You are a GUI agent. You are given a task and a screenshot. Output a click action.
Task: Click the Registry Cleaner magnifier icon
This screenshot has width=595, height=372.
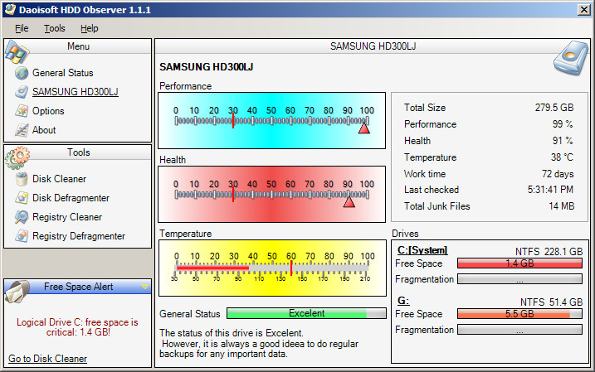click(x=22, y=217)
